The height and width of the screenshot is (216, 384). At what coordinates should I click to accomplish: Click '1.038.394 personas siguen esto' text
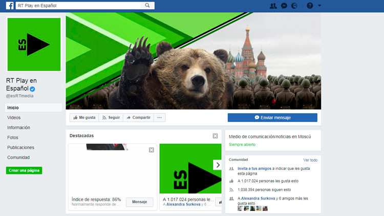264,190
